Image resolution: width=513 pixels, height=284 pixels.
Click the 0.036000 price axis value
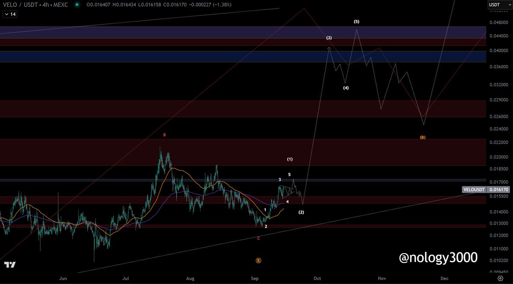[499, 67]
